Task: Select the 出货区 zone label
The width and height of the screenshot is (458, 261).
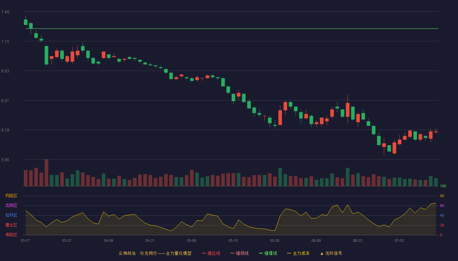Action: (x=11, y=206)
